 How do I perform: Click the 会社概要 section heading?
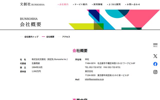pos(80,50)
